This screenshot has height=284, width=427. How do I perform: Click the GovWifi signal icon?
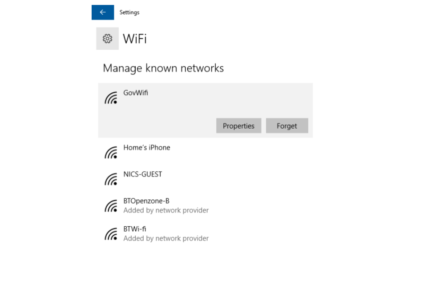click(111, 98)
